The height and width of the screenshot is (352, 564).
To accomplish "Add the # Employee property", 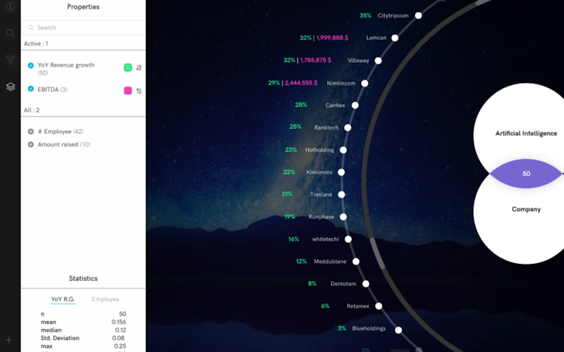I will pyautogui.click(x=30, y=132).
